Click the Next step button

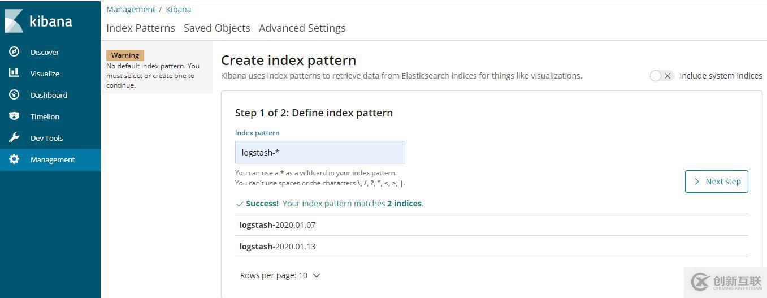point(716,182)
